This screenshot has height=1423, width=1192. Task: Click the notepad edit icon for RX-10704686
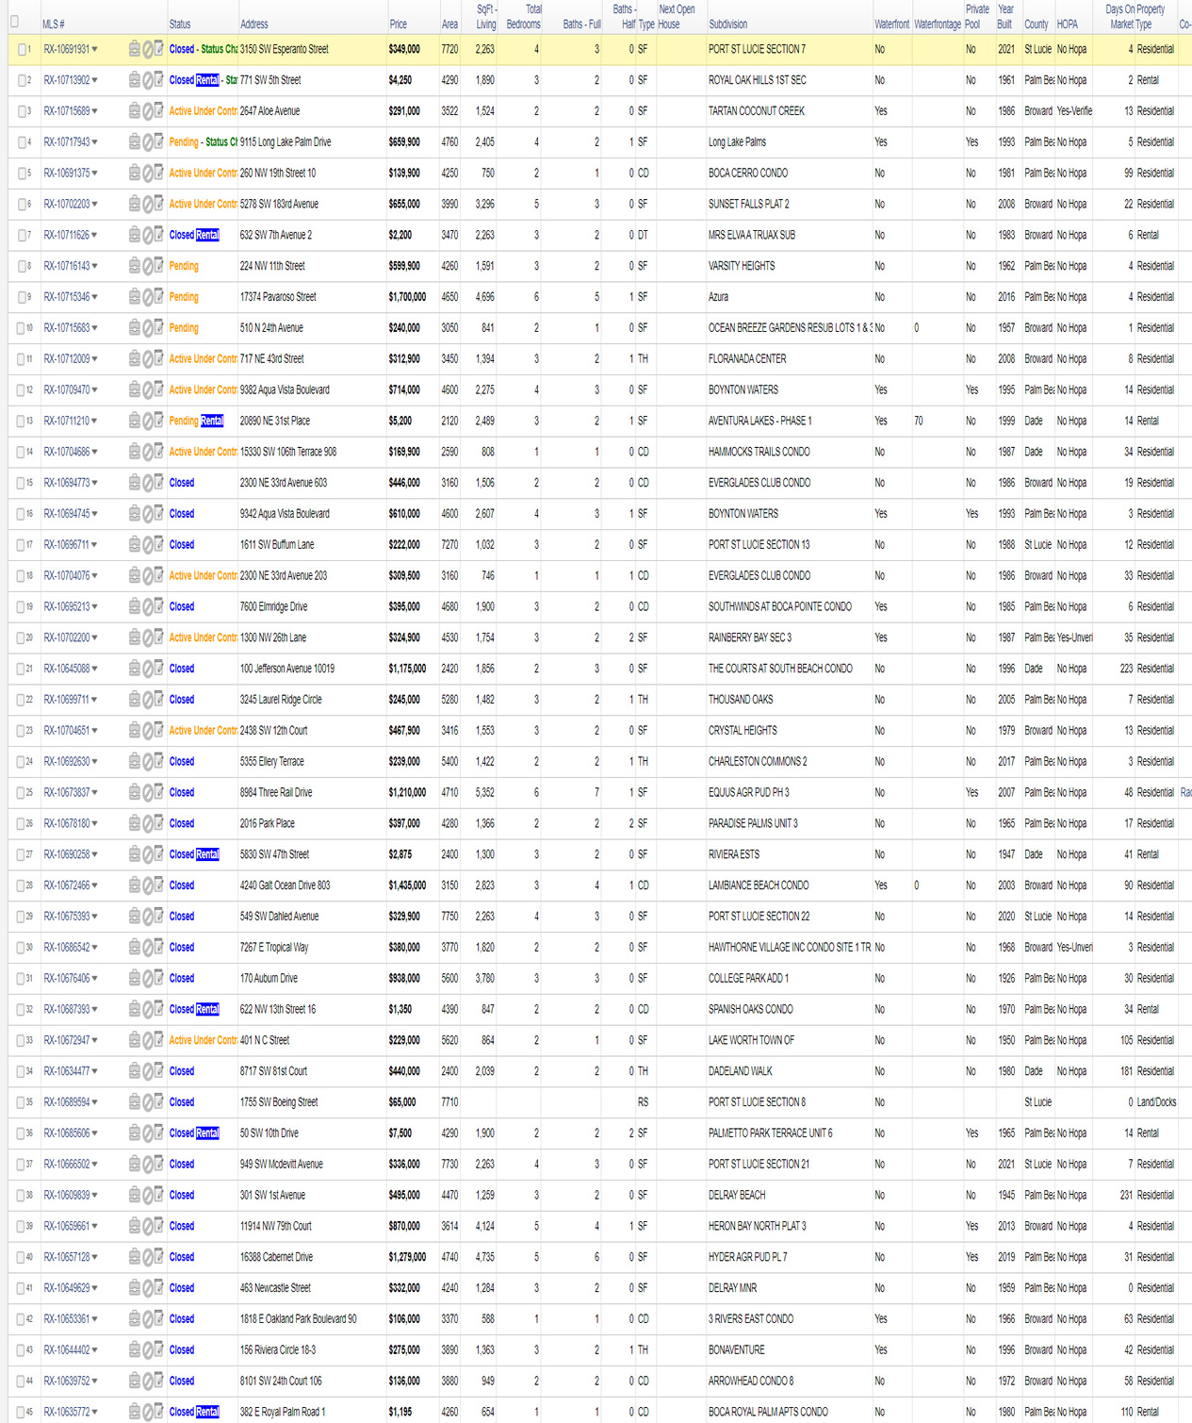pyautogui.click(x=158, y=452)
